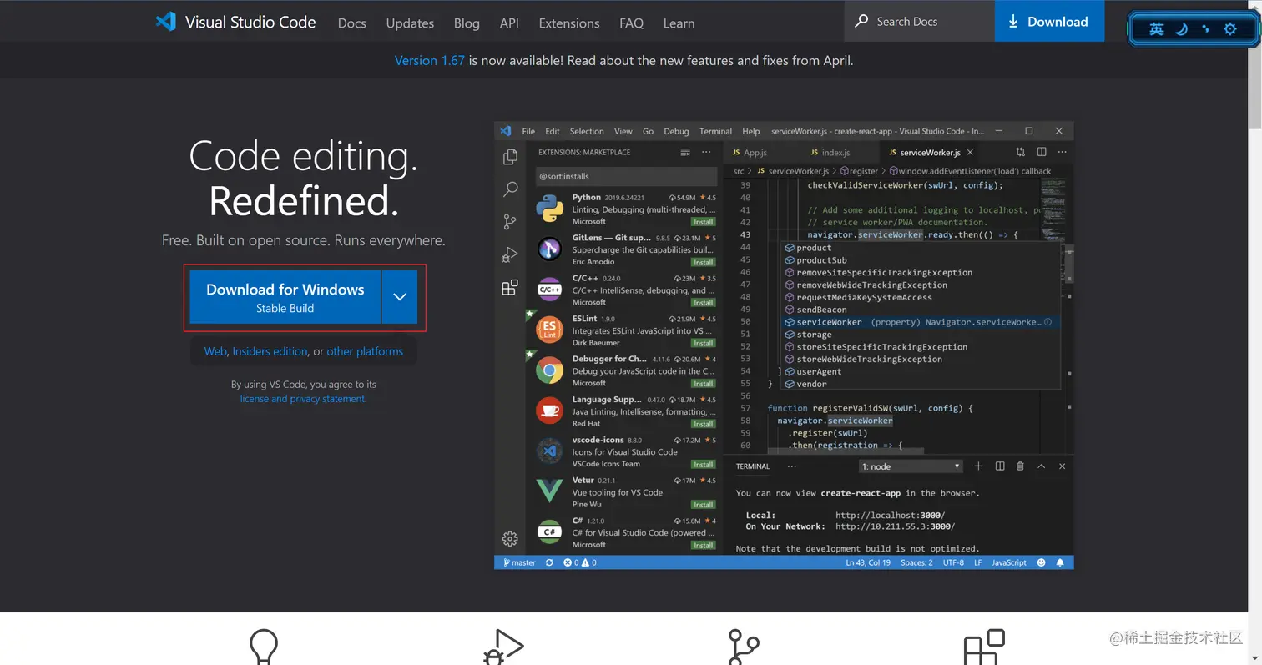Close the terminal panel with the X
1262x665 pixels.
(x=1062, y=466)
